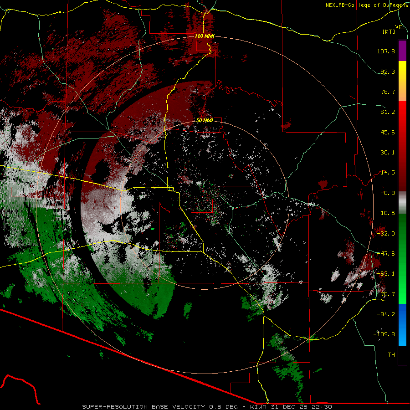Click the 92.3 legend value
Viewport: 410px width, 410px height.
tap(388, 72)
